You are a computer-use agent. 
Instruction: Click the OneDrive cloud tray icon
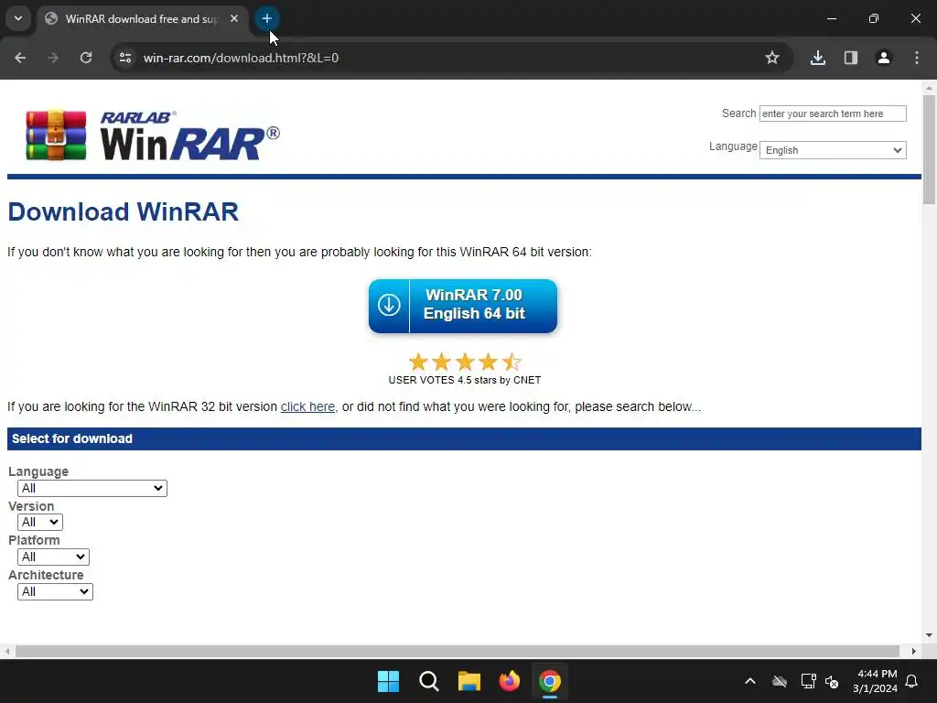780,681
